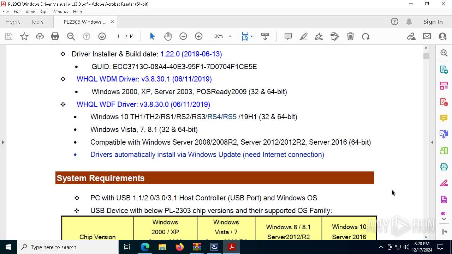Image resolution: width=452 pixels, height=254 pixels.
Task: Go to next page arrow
Action: (102, 36)
